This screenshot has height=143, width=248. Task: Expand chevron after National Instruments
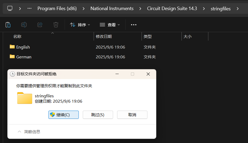pyautogui.click(x=140, y=8)
